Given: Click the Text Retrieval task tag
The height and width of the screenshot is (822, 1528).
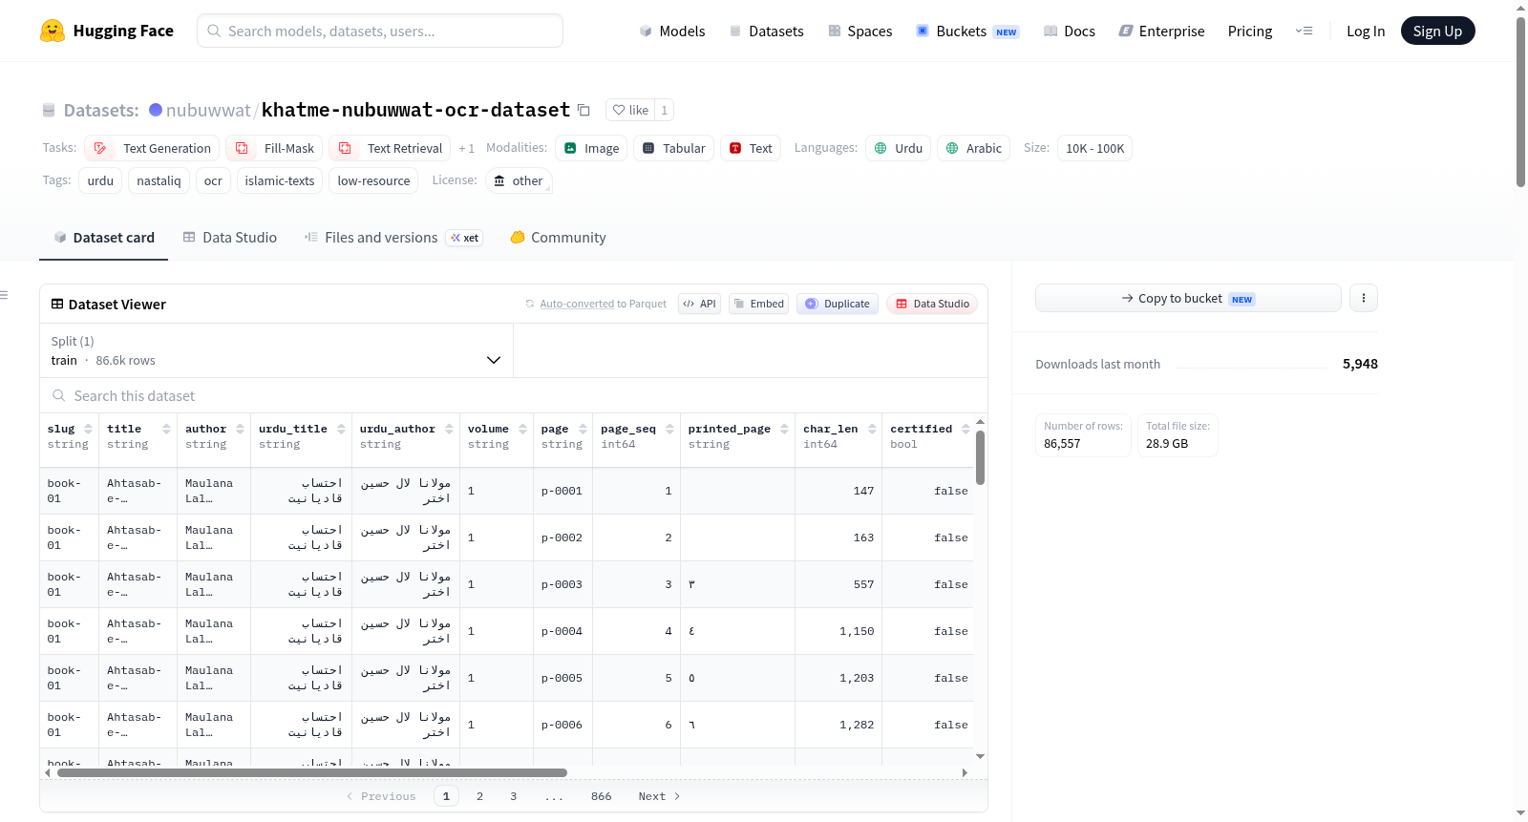Looking at the screenshot, I should tap(390, 148).
